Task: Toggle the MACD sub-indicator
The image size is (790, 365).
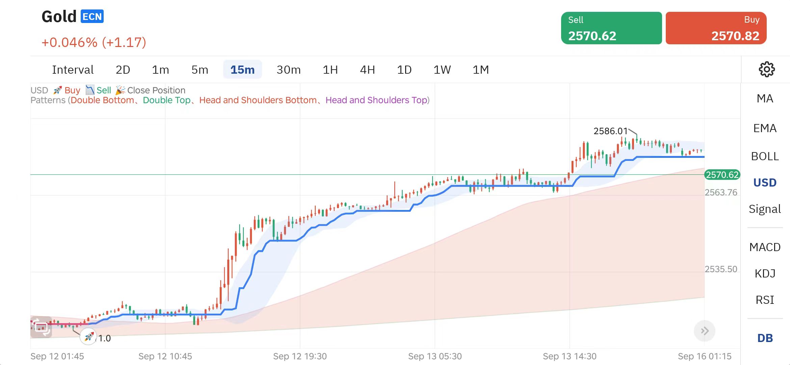Action: [765, 247]
